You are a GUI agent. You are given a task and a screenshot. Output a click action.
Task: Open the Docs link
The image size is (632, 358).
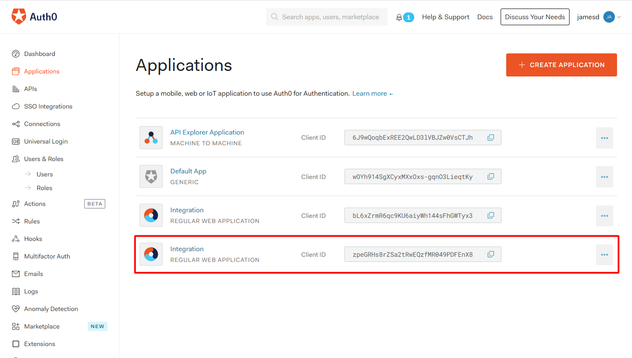tap(485, 17)
